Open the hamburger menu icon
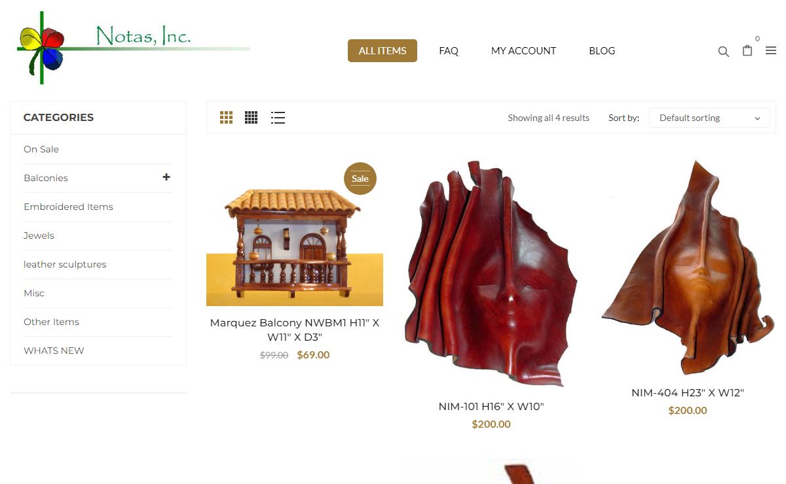786x484 pixels. point(771,50)
